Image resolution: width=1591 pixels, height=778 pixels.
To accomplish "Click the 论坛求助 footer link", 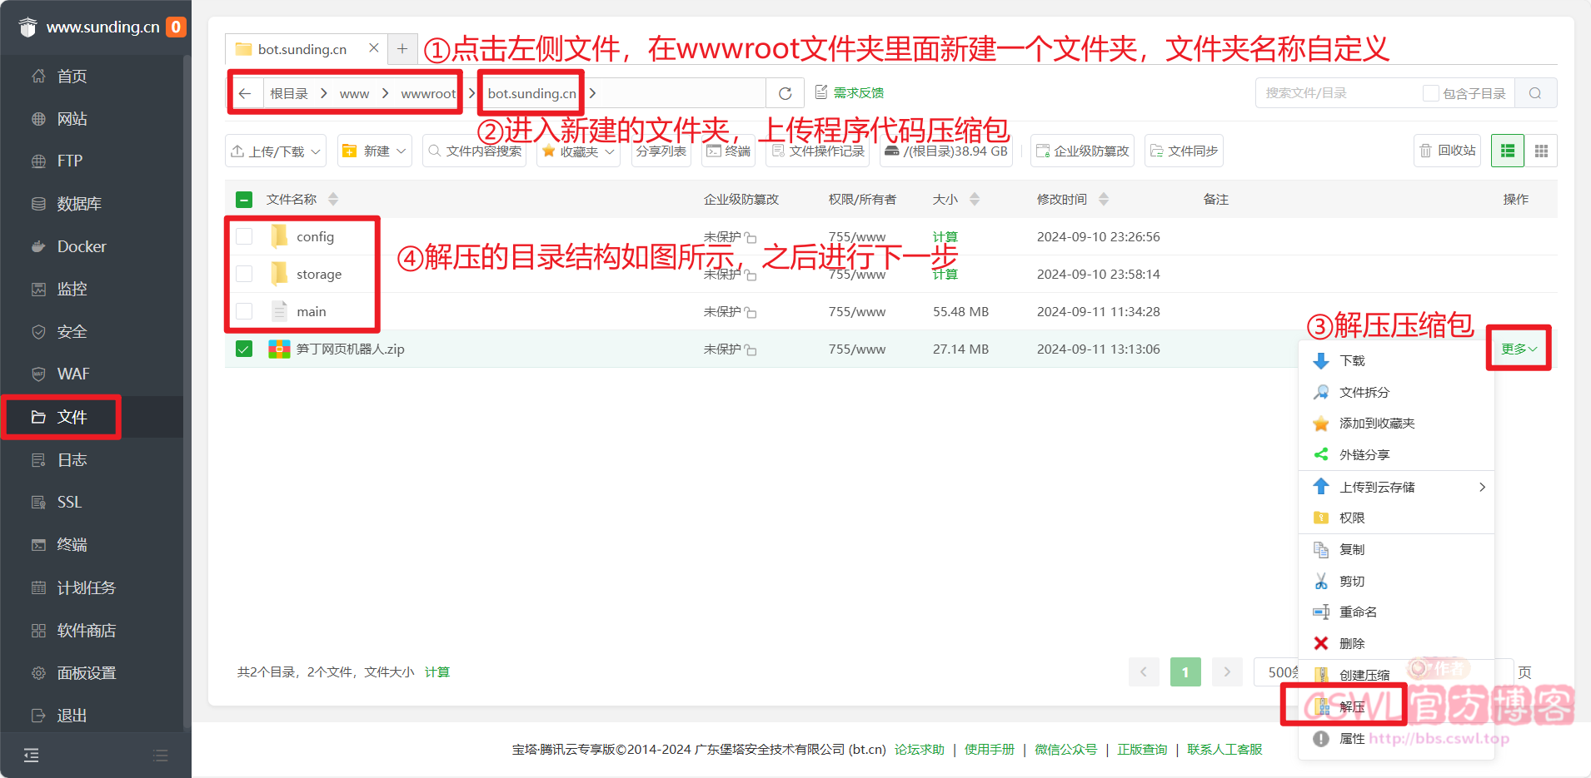I will pos(919,749).
